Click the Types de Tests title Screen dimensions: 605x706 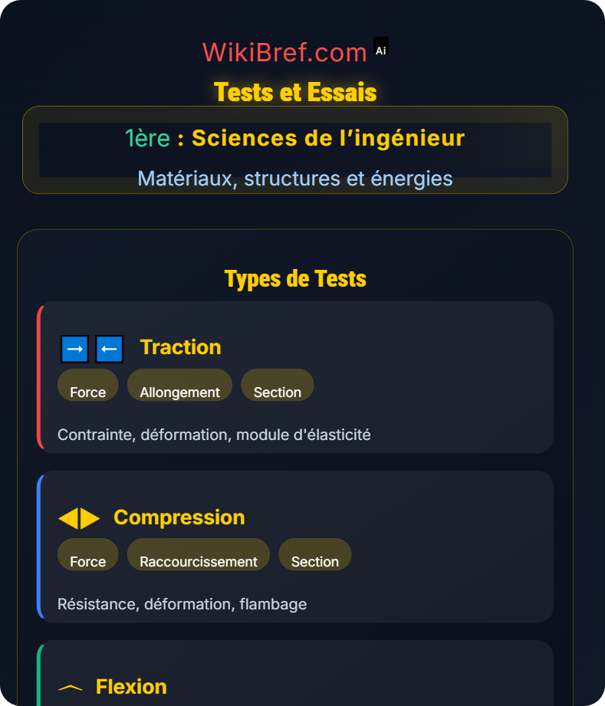[295, 279]
